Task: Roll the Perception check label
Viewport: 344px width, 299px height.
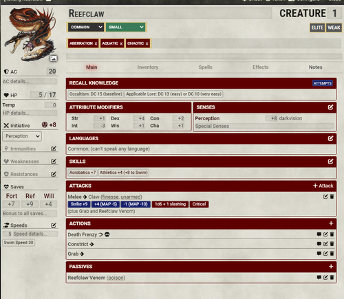Action: 207,118
